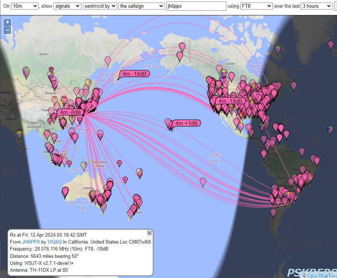Viewport: 337px width, 278px height.
Task: Click the callsign input field jh6ppx
Action: 196,6
